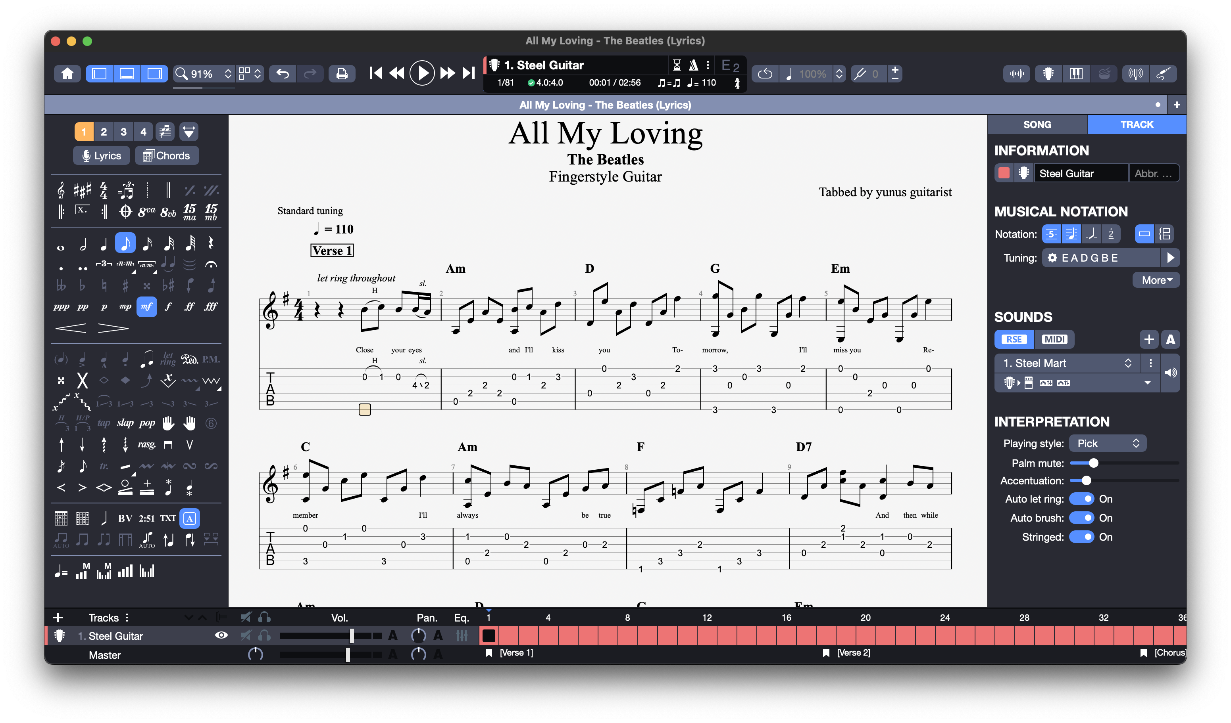Open the Playing style Pick dropdown
This screenshot has height=723, width=1231.
click(1108, 444)
